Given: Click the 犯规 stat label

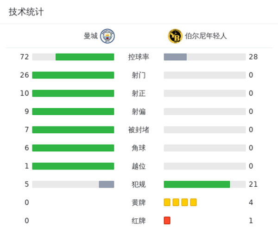Looking at the screenshot, I should click(x=139, y=184).
